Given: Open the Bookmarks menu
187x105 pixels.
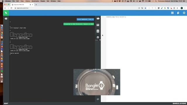Looking at the screenshot, I should coord(35,1).
